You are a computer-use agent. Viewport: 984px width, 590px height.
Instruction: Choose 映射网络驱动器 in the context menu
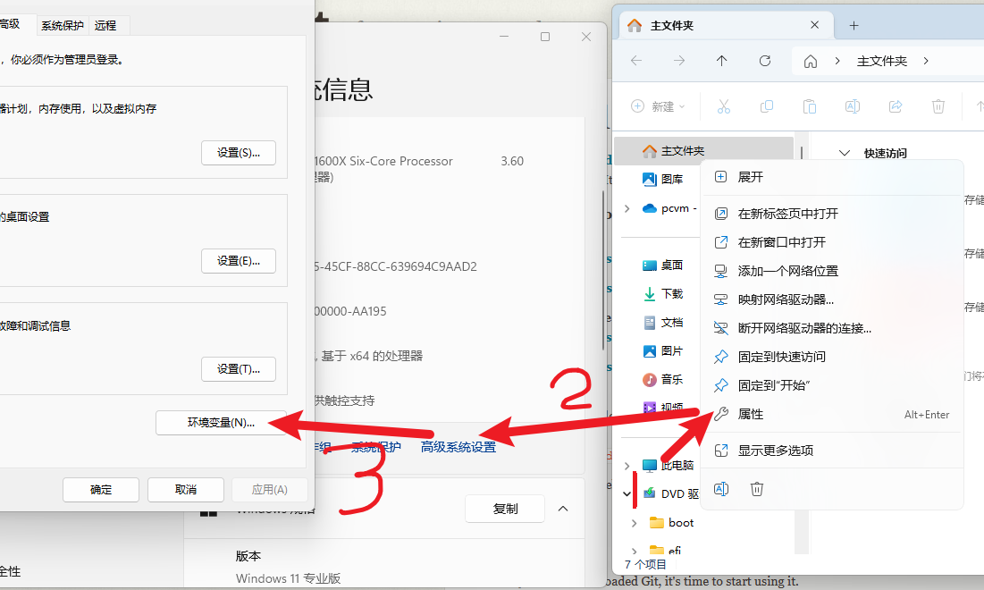[786, 299]
